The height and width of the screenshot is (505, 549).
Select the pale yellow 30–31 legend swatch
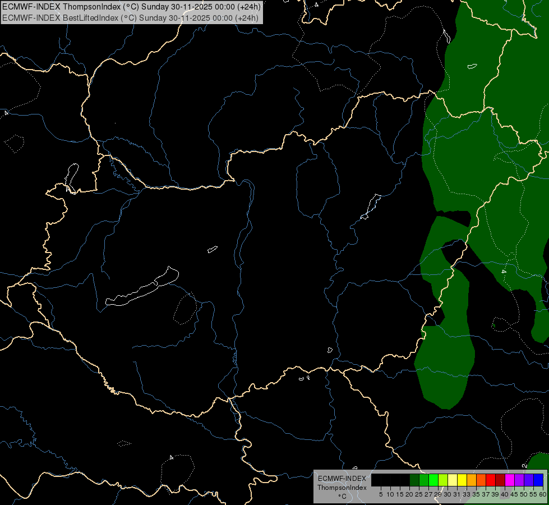(453, 480)
